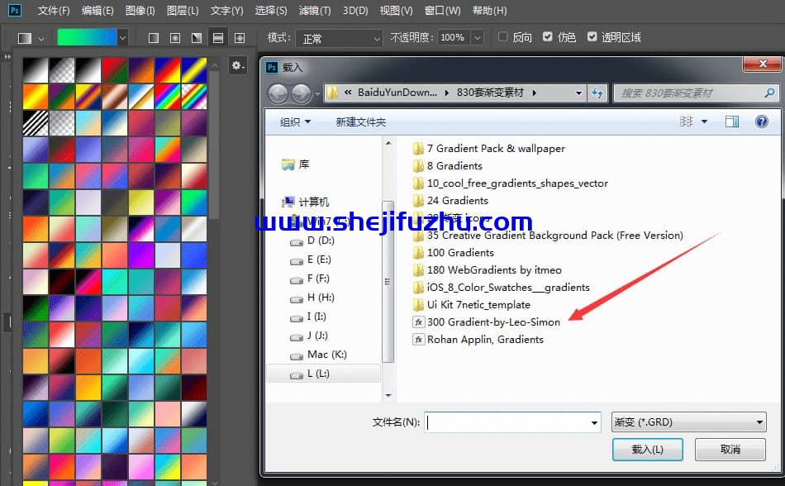The width and height of the screenshot is (785, 486).
Task: Refresh the folder location in dialog
Action: tap(597, 93)
